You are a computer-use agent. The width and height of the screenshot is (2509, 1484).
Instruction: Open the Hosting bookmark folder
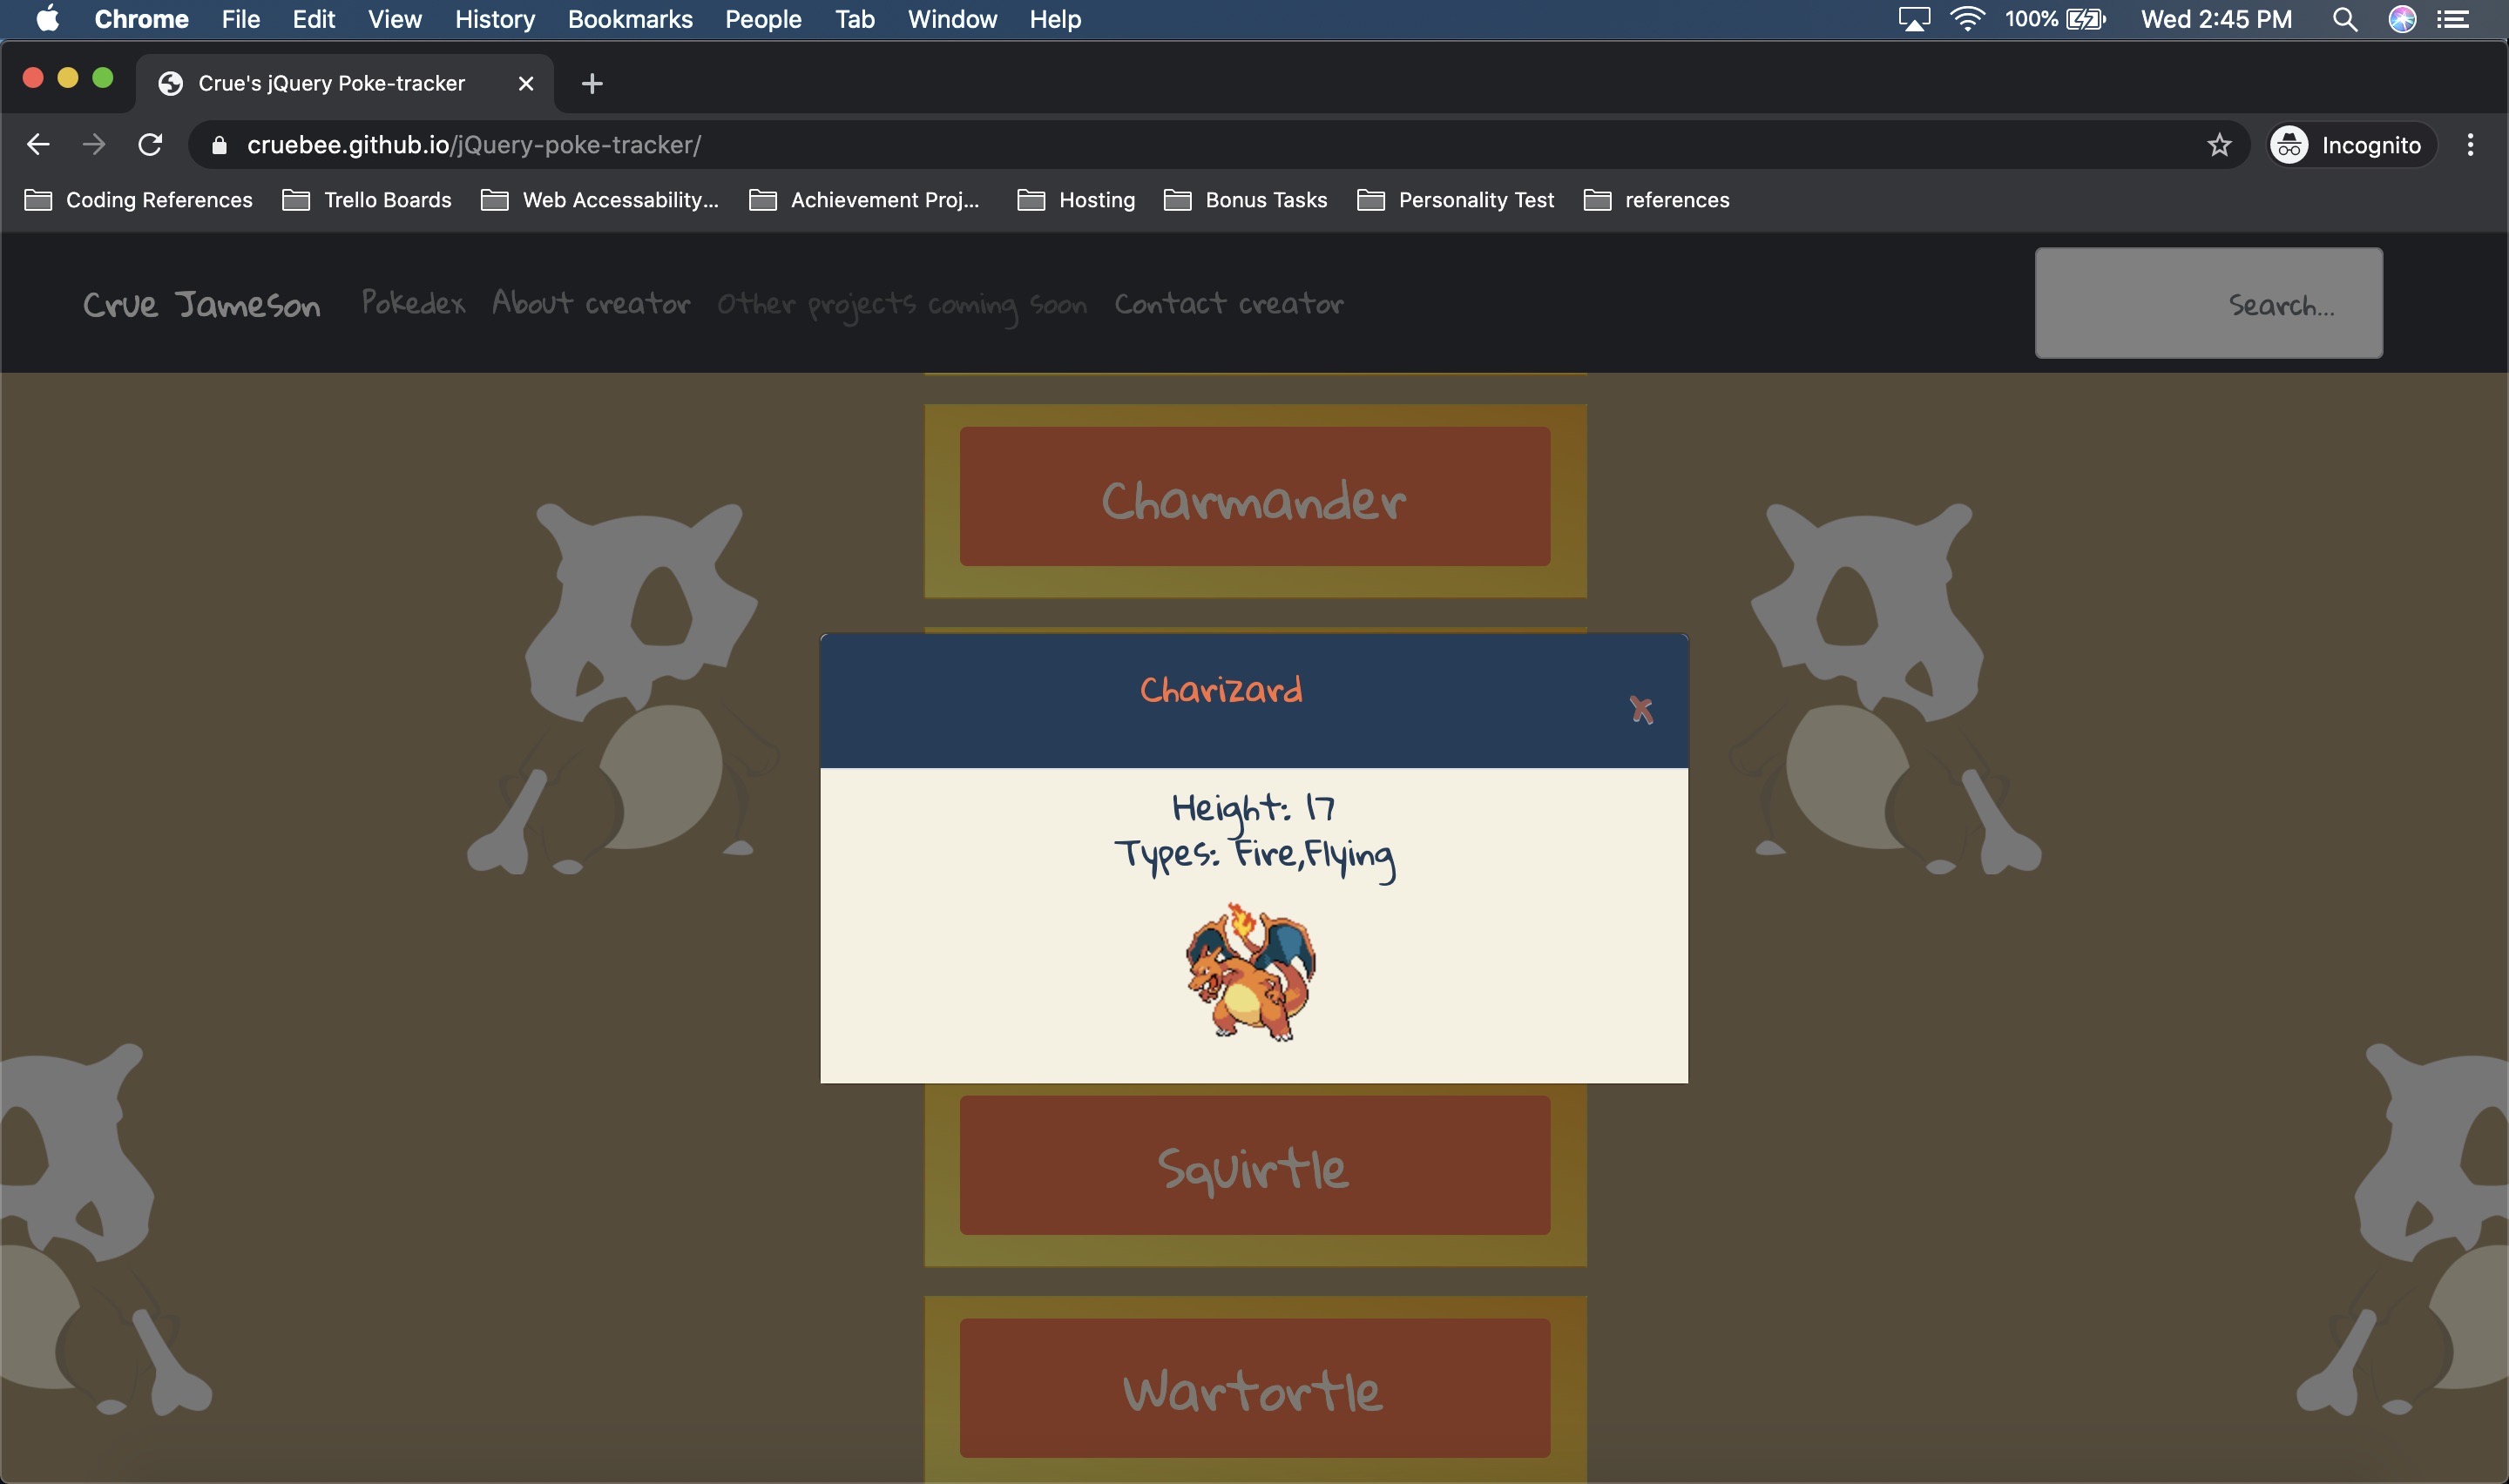click(1076, 200)
